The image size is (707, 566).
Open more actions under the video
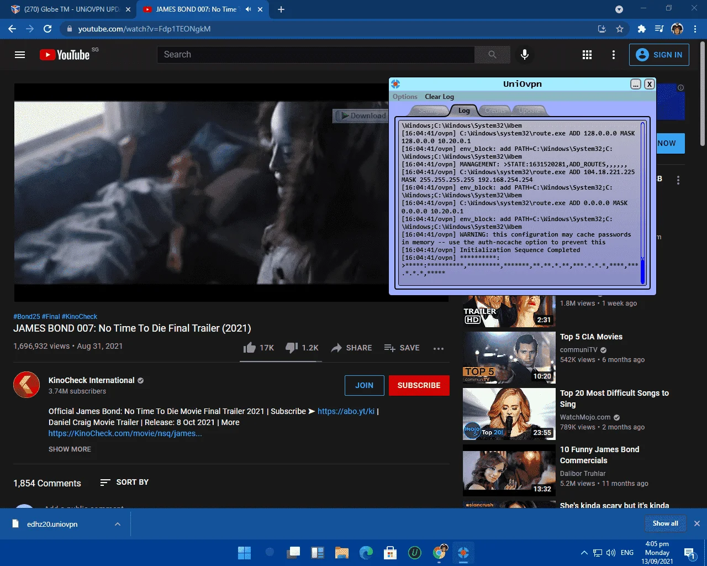tap(439, 348)
